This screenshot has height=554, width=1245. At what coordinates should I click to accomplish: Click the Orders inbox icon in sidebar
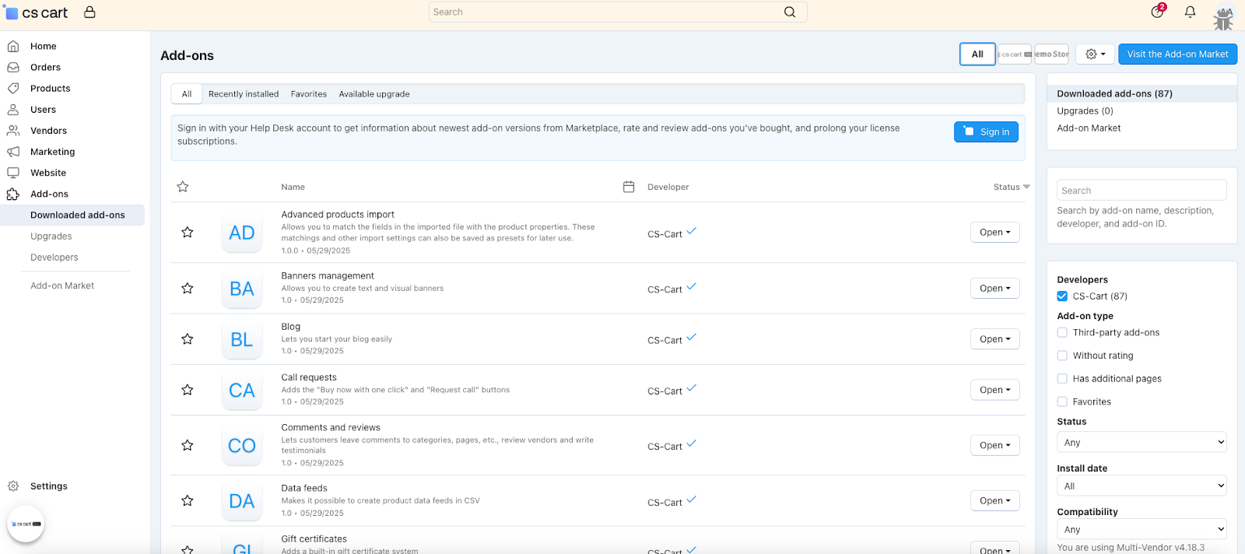point(13,67)
